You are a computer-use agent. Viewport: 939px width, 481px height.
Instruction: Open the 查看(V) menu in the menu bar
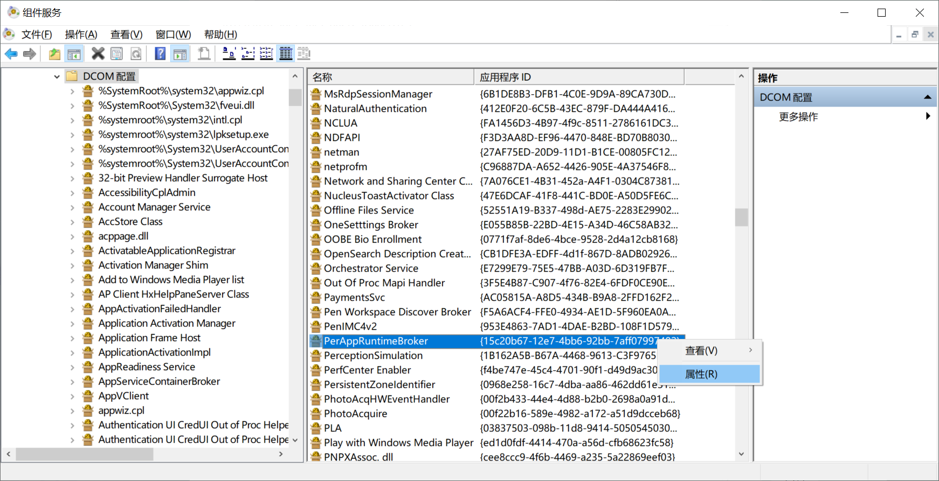[x=126, y=34]
